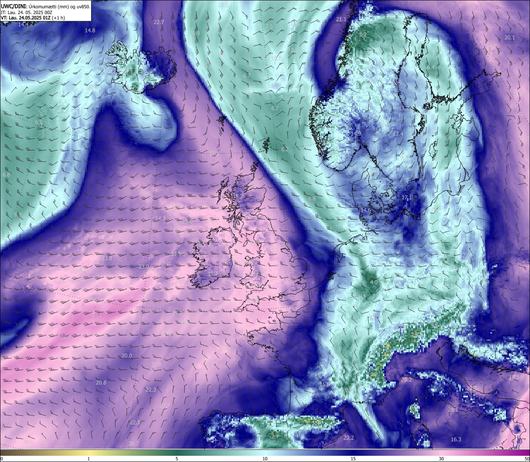Click the 3.2 value label
The width and height of the screenshot is (530, 462).
[x=362, y=34]
